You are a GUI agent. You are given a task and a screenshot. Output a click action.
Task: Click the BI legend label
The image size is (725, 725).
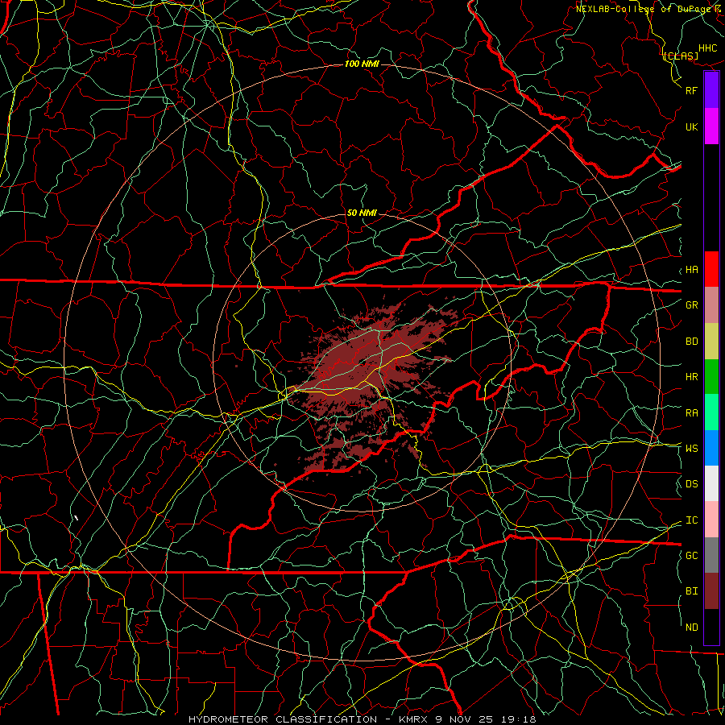[x=691, y=591]
